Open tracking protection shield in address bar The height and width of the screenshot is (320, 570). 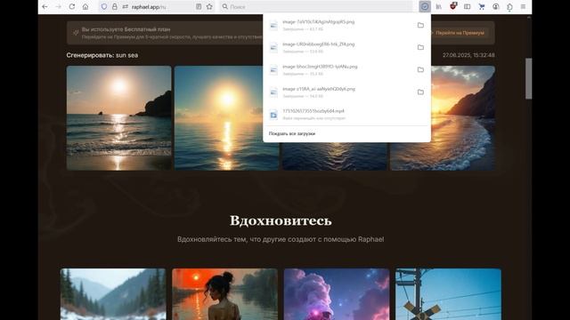(104, 6)
